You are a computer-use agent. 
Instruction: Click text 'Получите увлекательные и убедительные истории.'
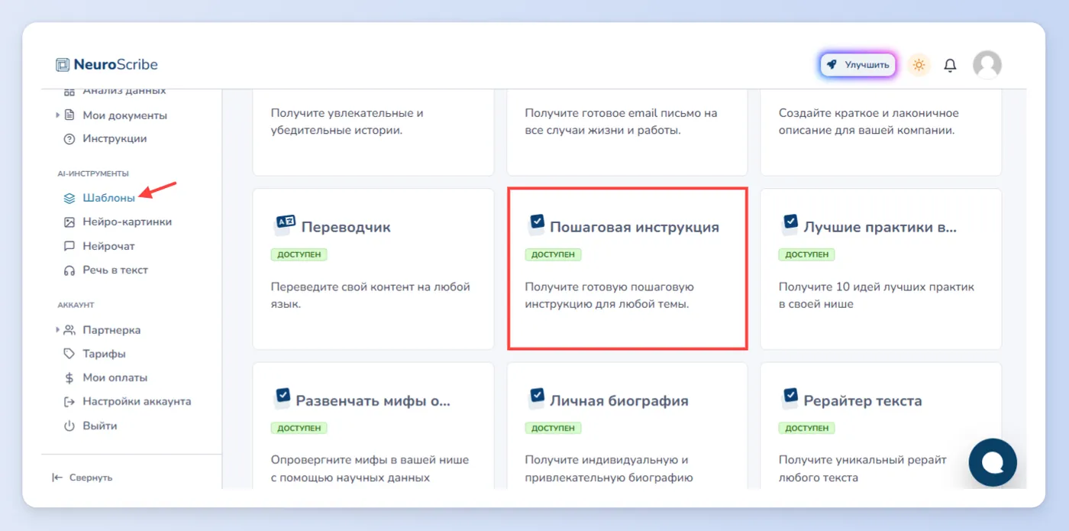(x=347, y=121)
